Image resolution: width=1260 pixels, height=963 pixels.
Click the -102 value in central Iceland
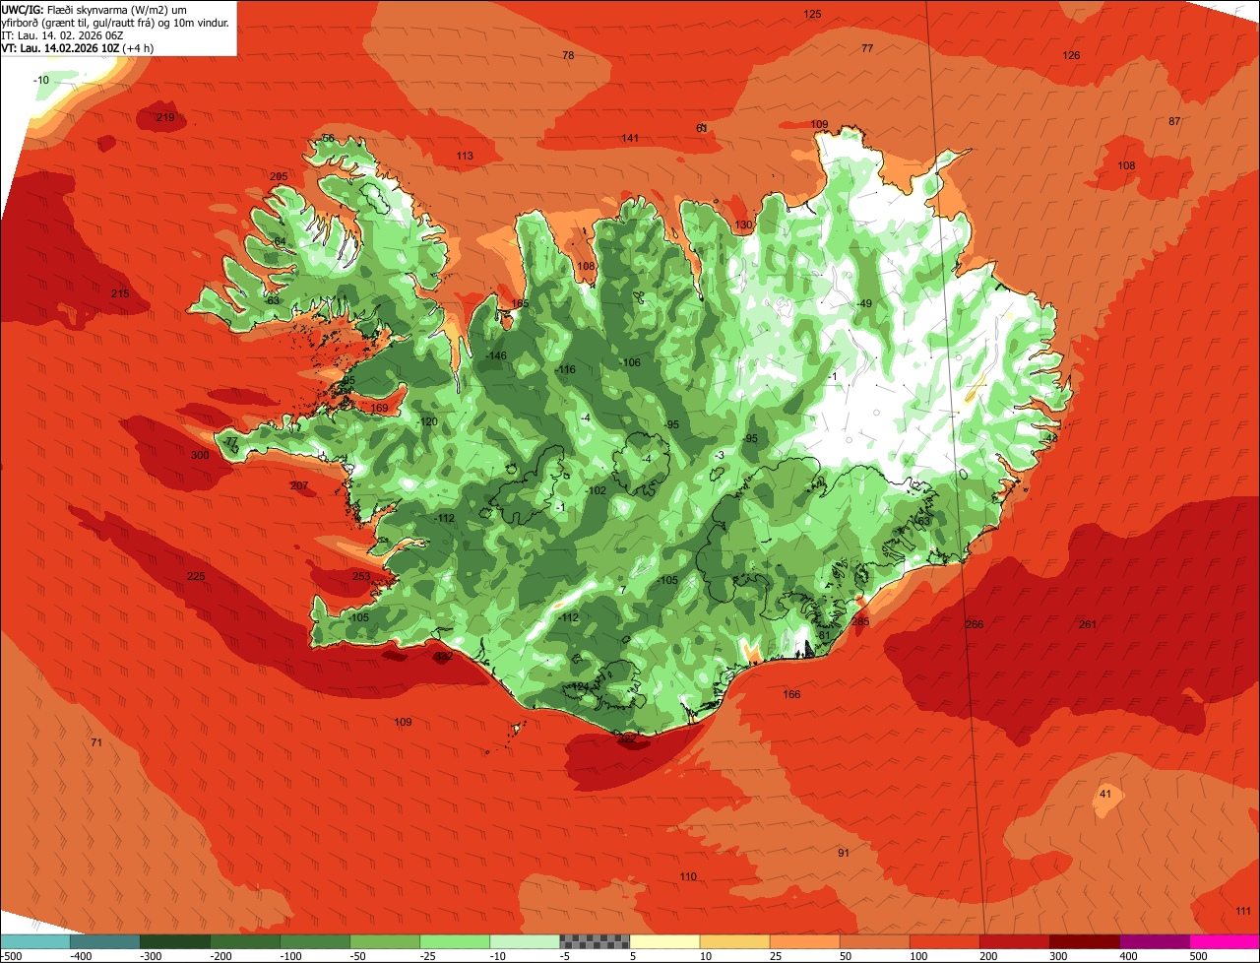pyautogui.click(x=596, y=491)
